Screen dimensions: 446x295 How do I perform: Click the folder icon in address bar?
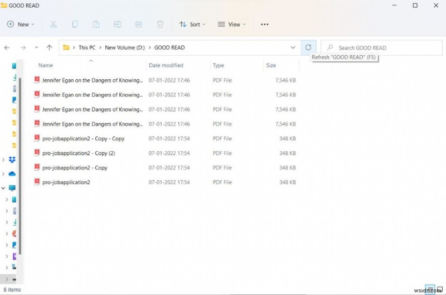click(66, 47)
